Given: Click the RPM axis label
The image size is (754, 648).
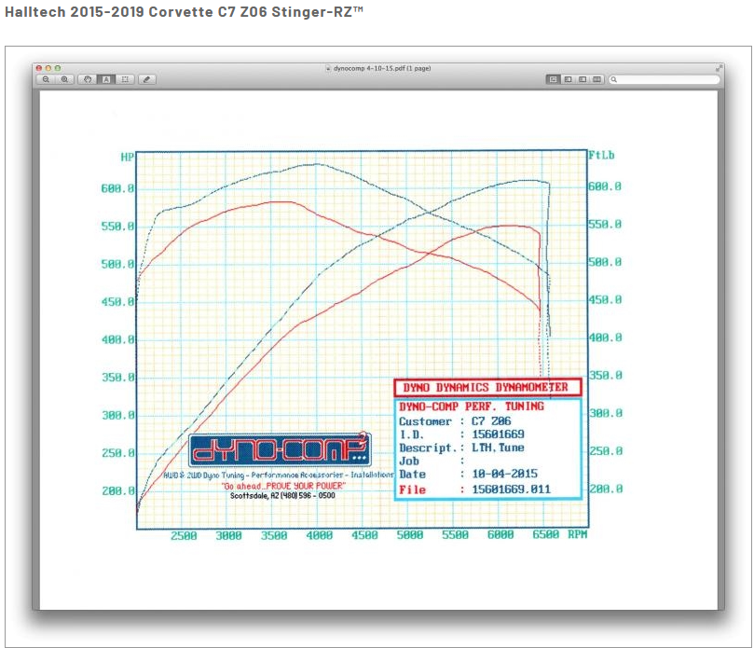Looking at the screenshot, I should pyautogui.click(x=578, y=534).
